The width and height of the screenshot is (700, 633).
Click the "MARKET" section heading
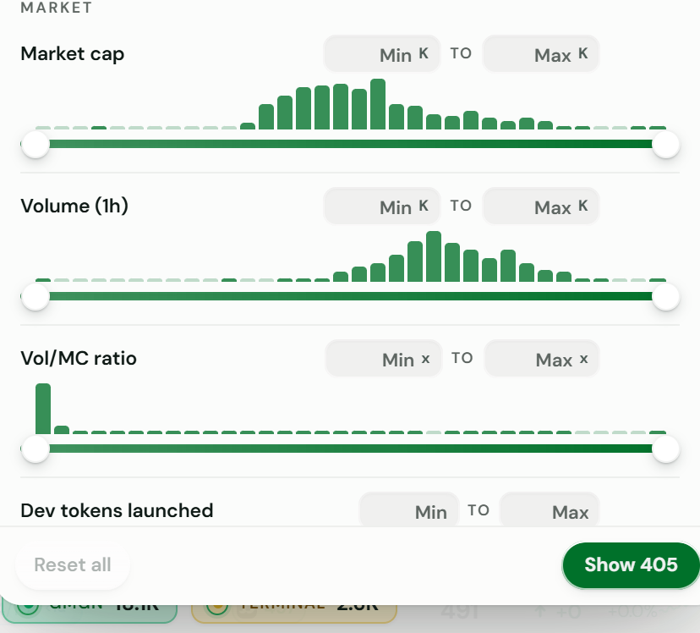coord(57,8)
